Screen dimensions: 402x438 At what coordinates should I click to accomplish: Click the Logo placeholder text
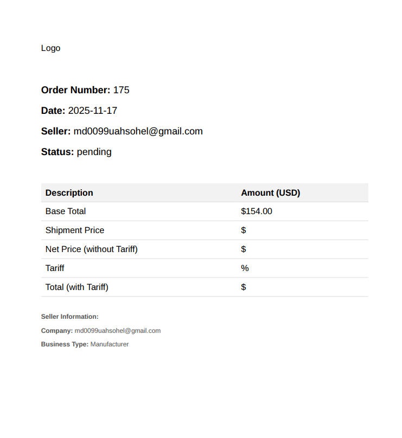[50, 48]
